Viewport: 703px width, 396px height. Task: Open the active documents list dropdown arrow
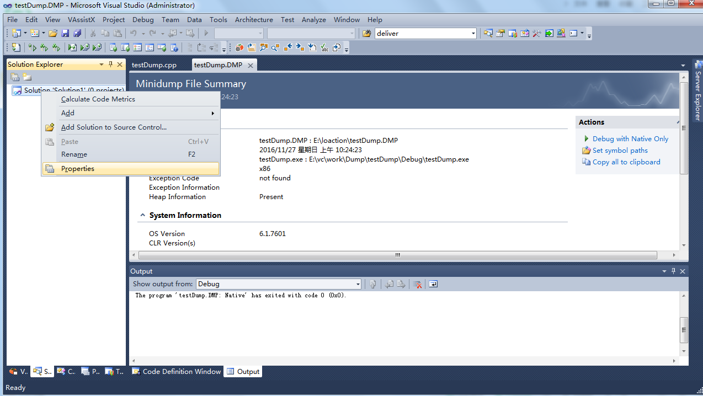(x=684, y=65)
